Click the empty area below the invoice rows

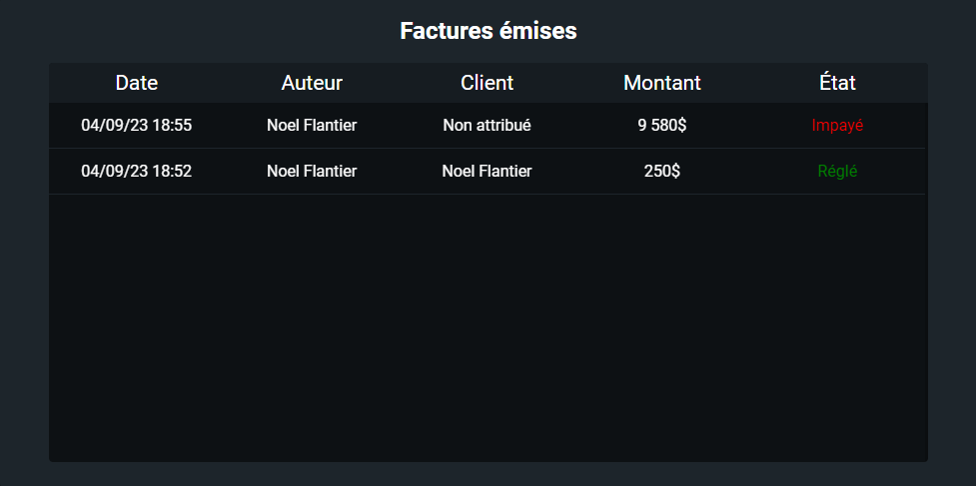[x=488, y=329]
